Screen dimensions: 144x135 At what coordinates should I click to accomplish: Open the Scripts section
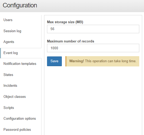(x=9, y=108)
